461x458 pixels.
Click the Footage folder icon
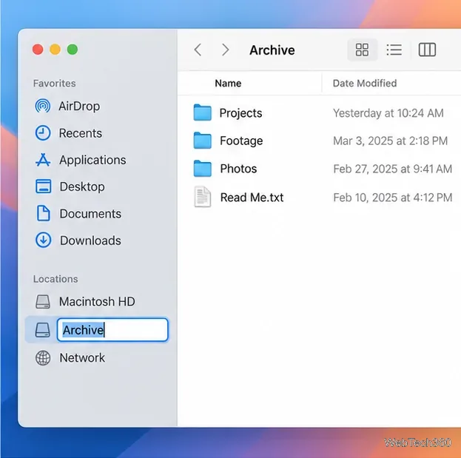(x=202, y=141)
